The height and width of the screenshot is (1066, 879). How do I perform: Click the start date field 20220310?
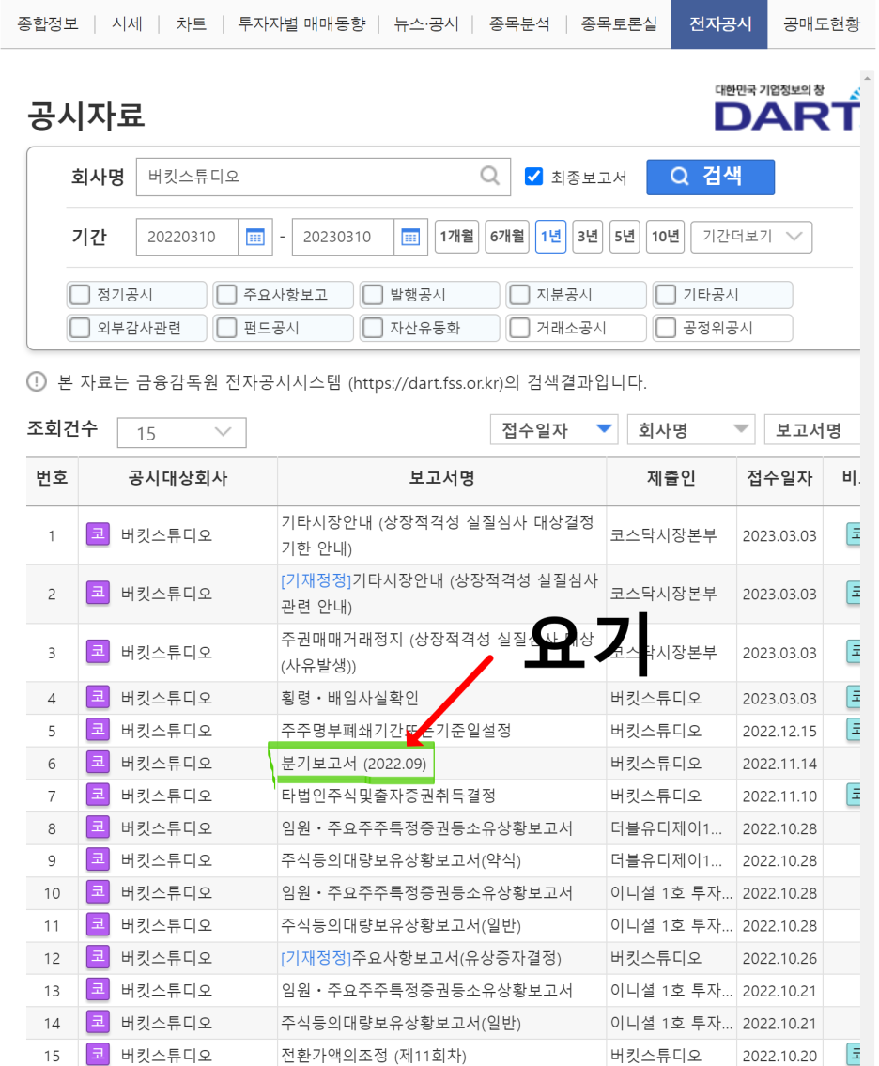pyautogui.click(x=187, y=238)
